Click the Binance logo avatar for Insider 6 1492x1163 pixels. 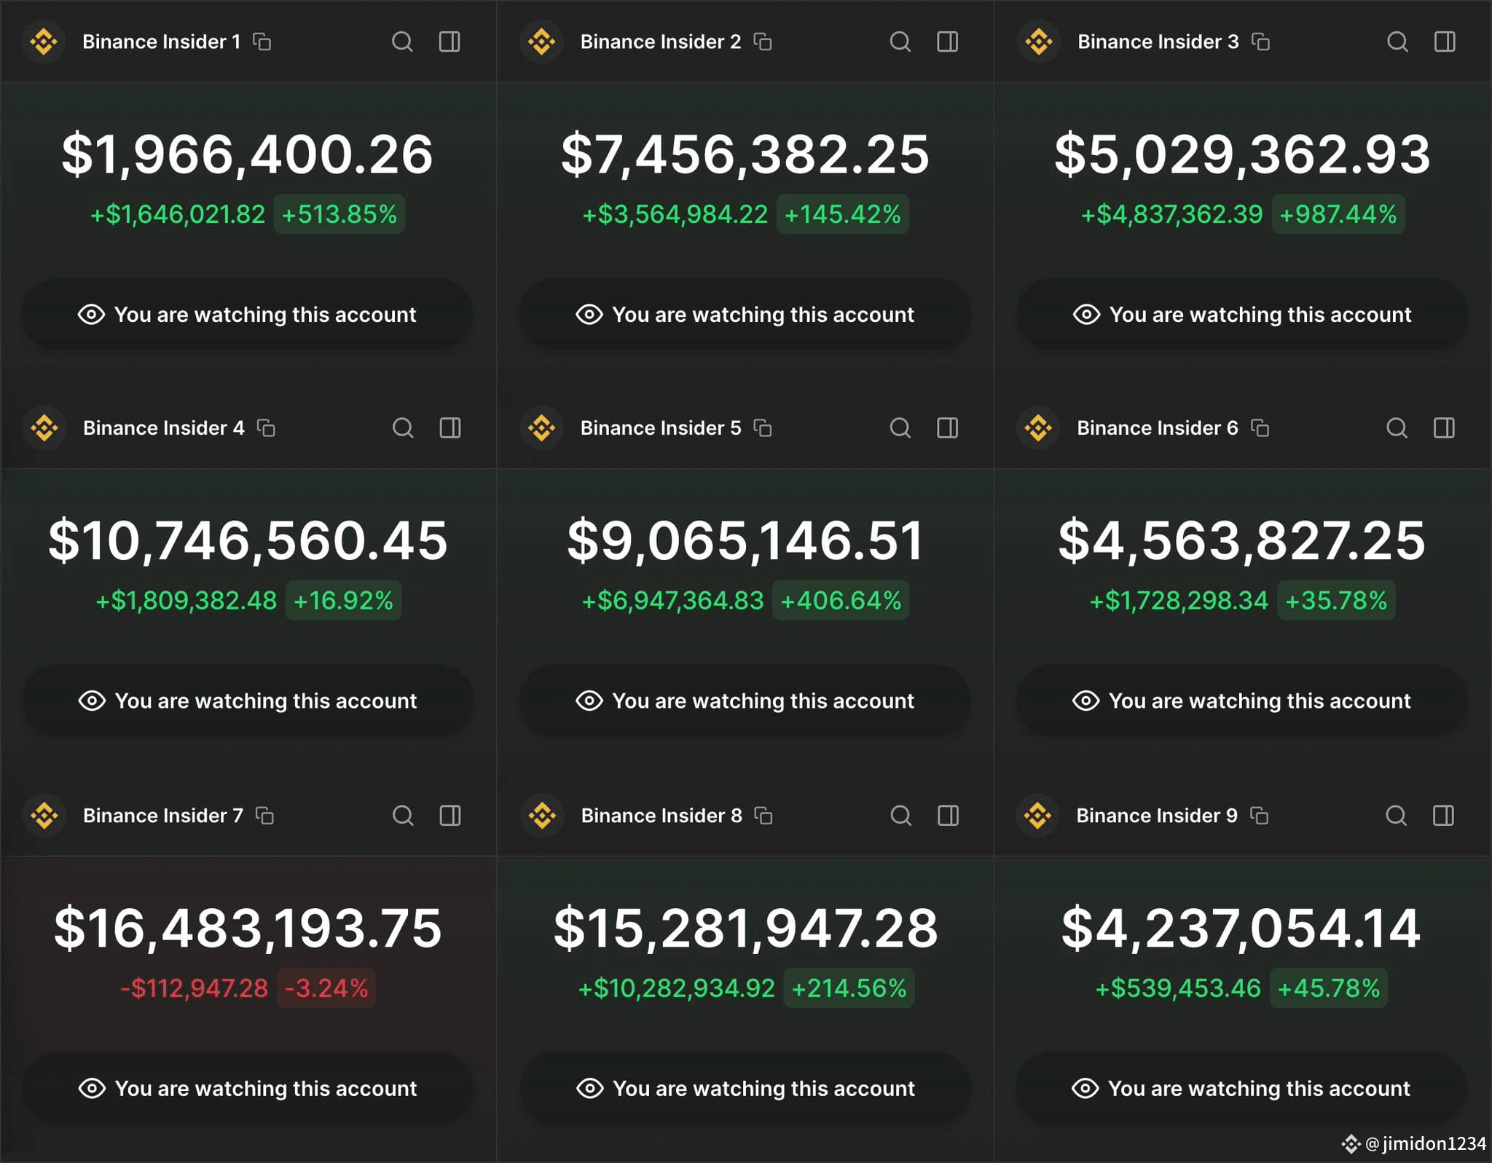pyautogui.click(x=1038, y=428)
